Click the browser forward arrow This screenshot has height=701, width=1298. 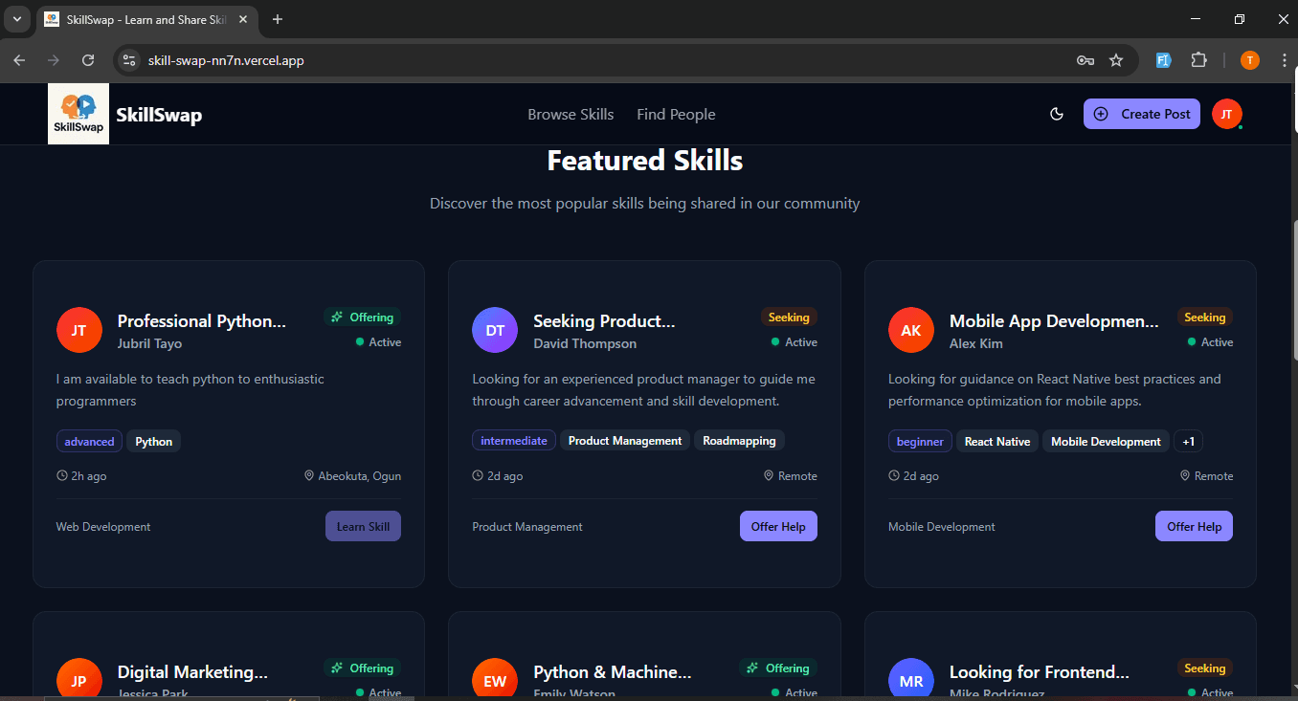pyautogui.click(x=54, y=60)
